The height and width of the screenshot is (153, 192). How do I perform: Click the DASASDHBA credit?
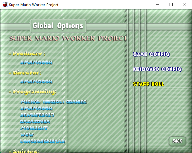(35, 122)
